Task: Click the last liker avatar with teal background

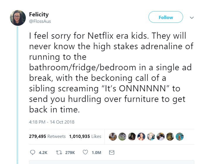Action: click(180, 136)
